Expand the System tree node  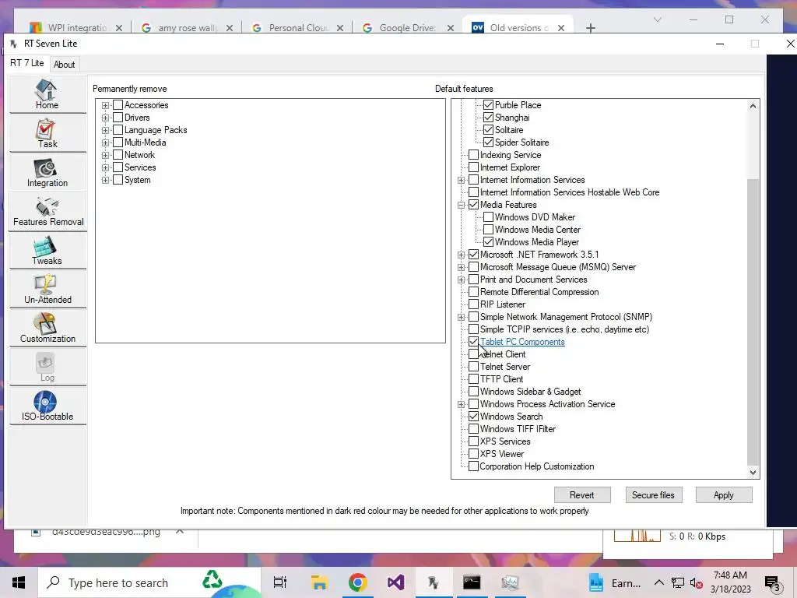105,180
